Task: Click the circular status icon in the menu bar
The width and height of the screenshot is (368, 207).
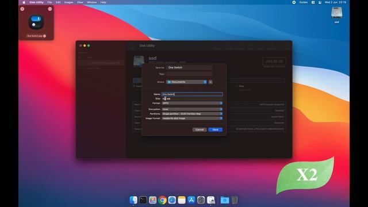Action: 294,2
